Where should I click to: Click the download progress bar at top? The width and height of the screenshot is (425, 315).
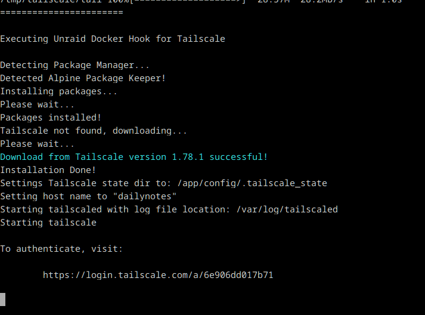coord(188,1)
